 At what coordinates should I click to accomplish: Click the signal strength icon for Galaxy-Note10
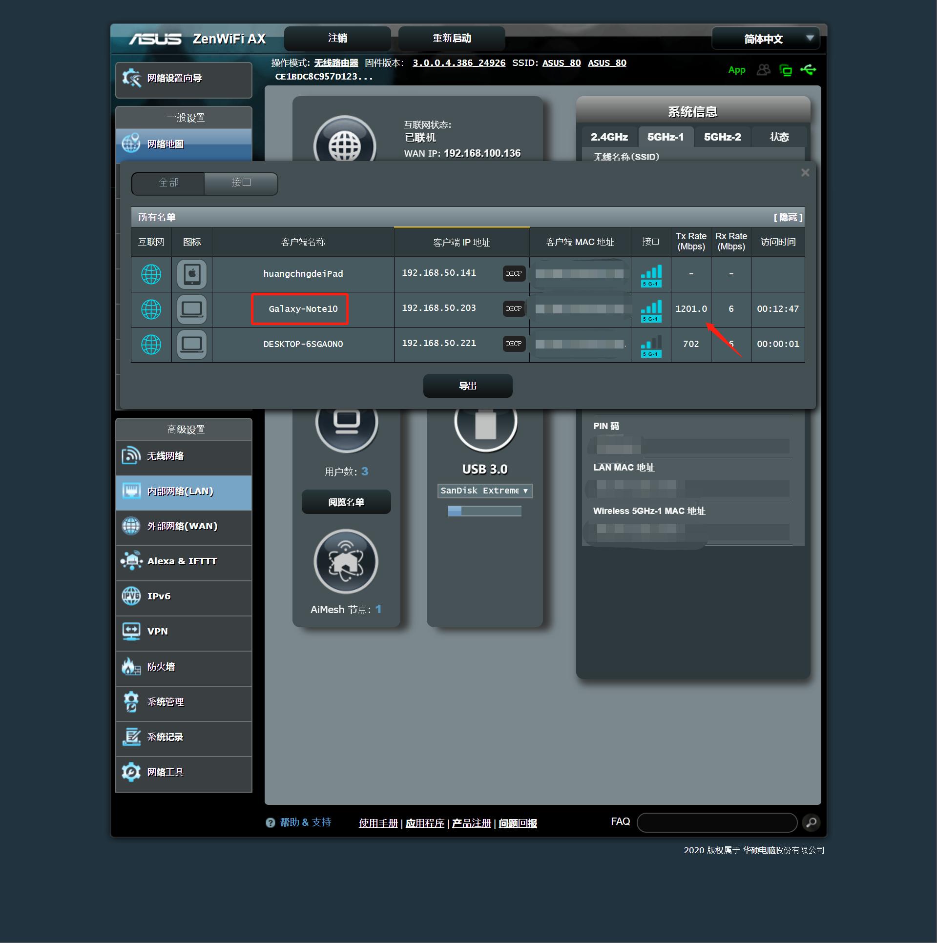click(651, 310)
